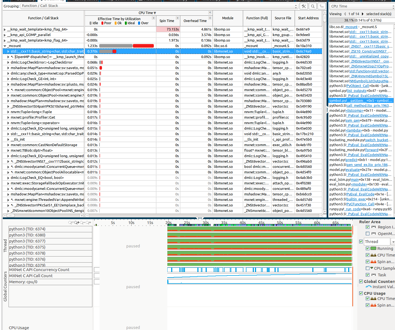Screen dimensions: 395x330
Task: Expand the mxnet::profile::Profiler::Get row
Action: (8, 118)
